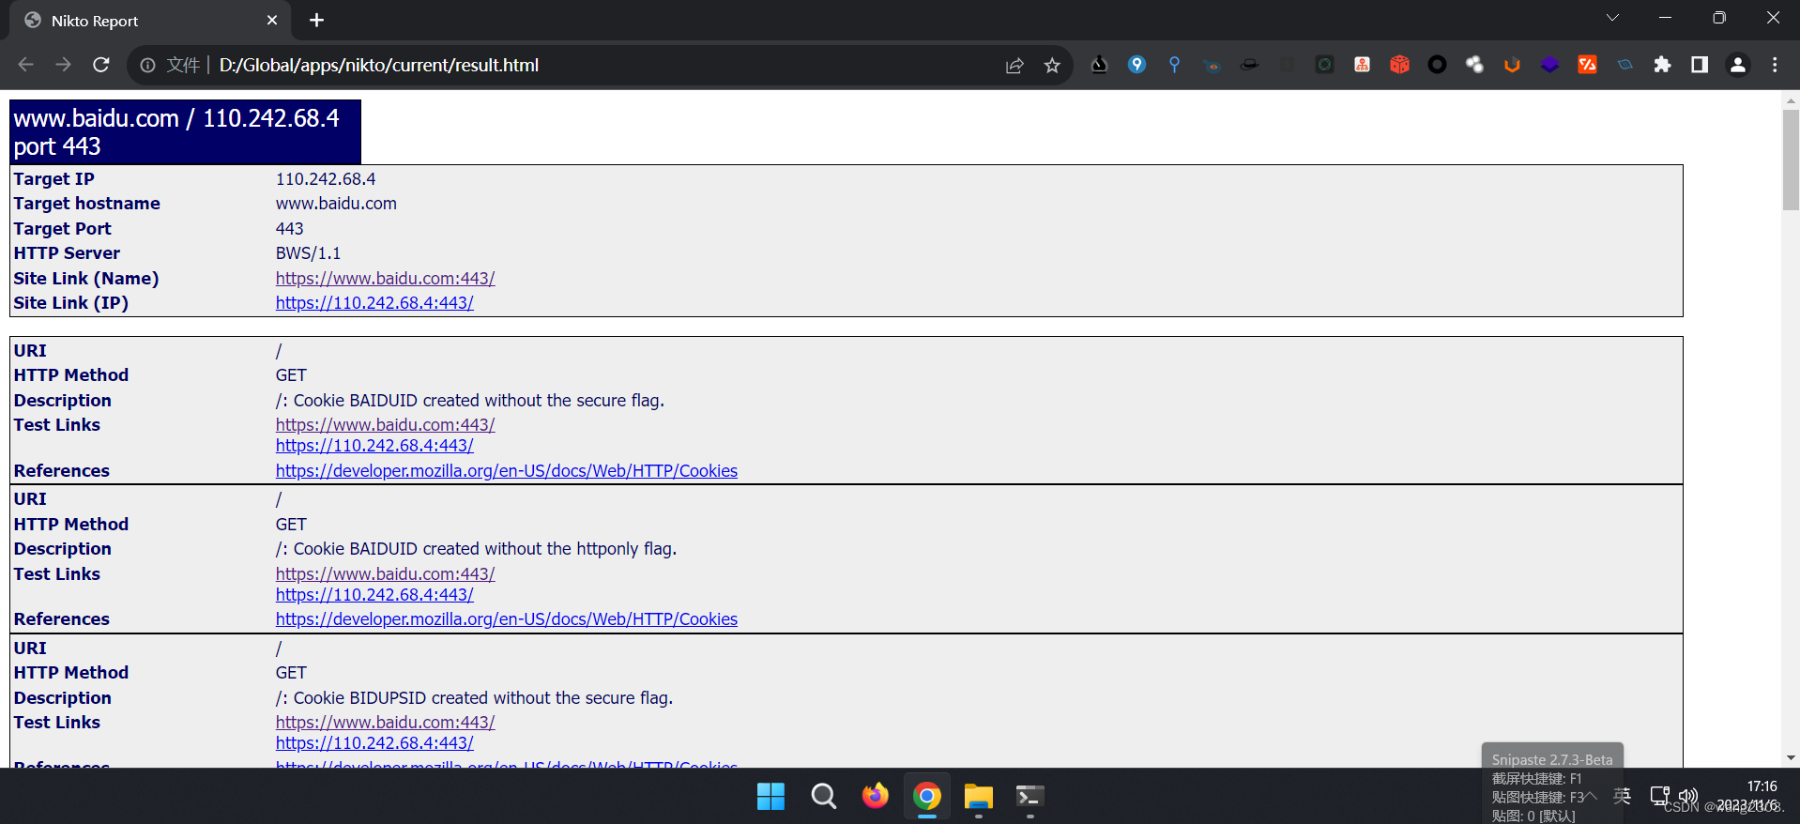
Task: Reload the Nikto report page
Action: tap(101, 65)
